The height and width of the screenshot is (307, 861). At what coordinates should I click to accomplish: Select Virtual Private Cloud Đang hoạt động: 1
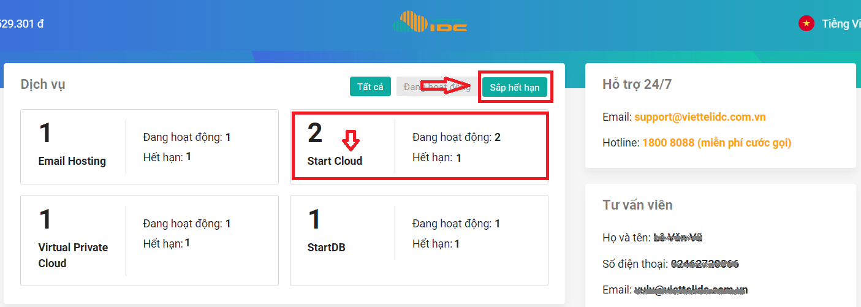pyautogui.click(x=187, y=224)
